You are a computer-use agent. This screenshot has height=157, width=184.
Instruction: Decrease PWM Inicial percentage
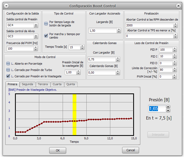coord(174,78)
